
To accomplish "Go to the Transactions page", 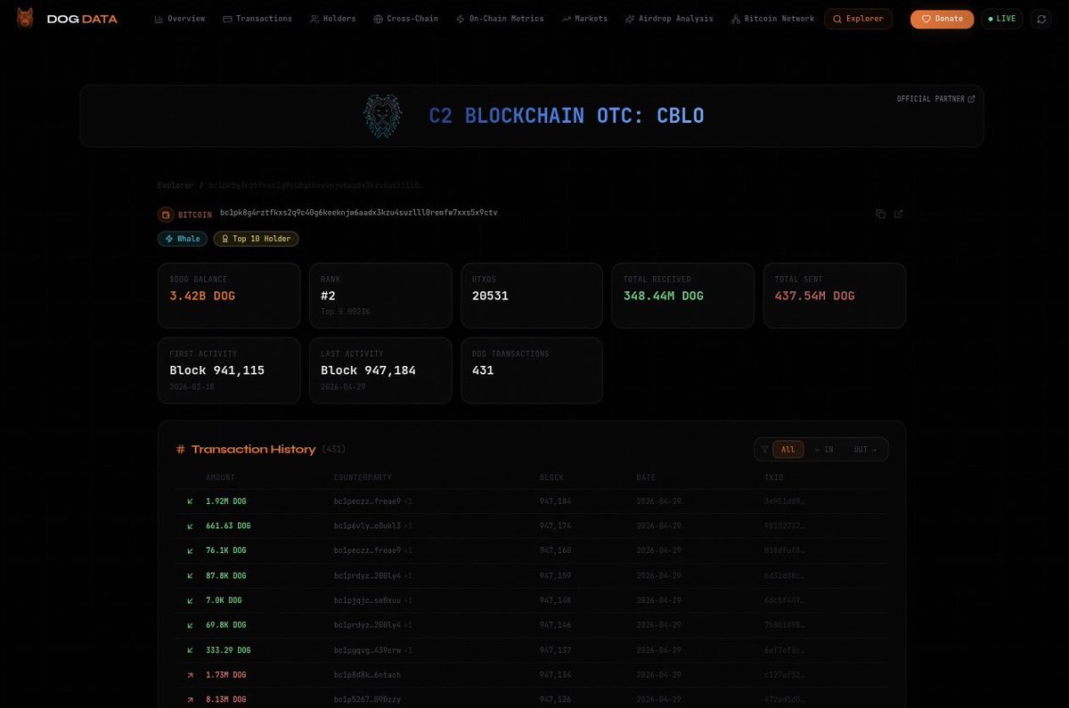I will [x=257, y=19].
